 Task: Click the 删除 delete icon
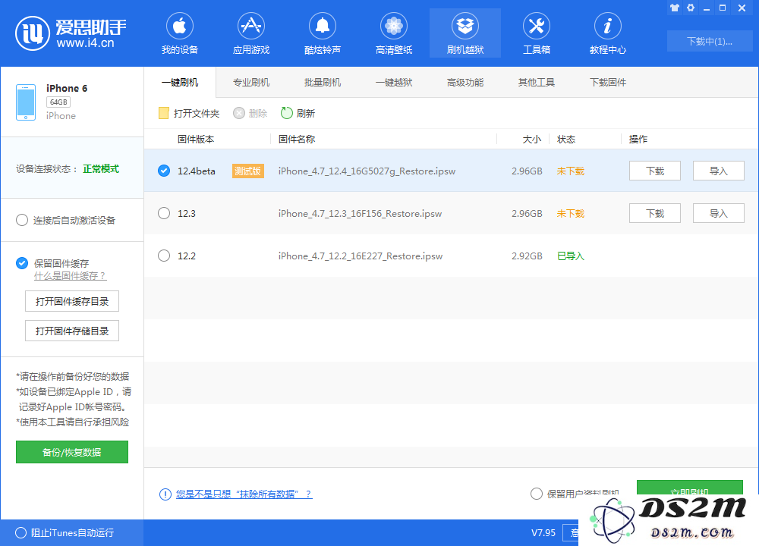[239, 113]
